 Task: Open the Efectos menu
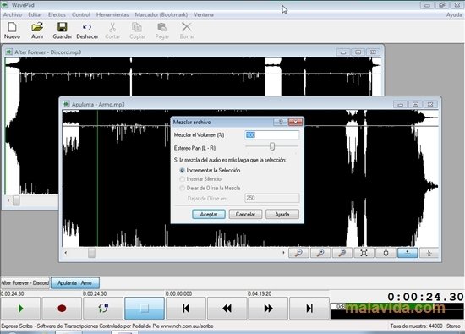(57, 14)
